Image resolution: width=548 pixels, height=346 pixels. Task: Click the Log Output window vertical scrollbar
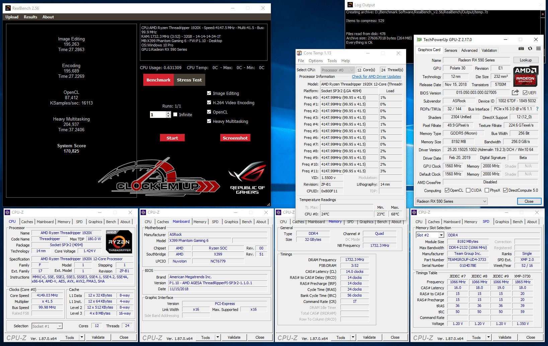(x=543, y=23)
